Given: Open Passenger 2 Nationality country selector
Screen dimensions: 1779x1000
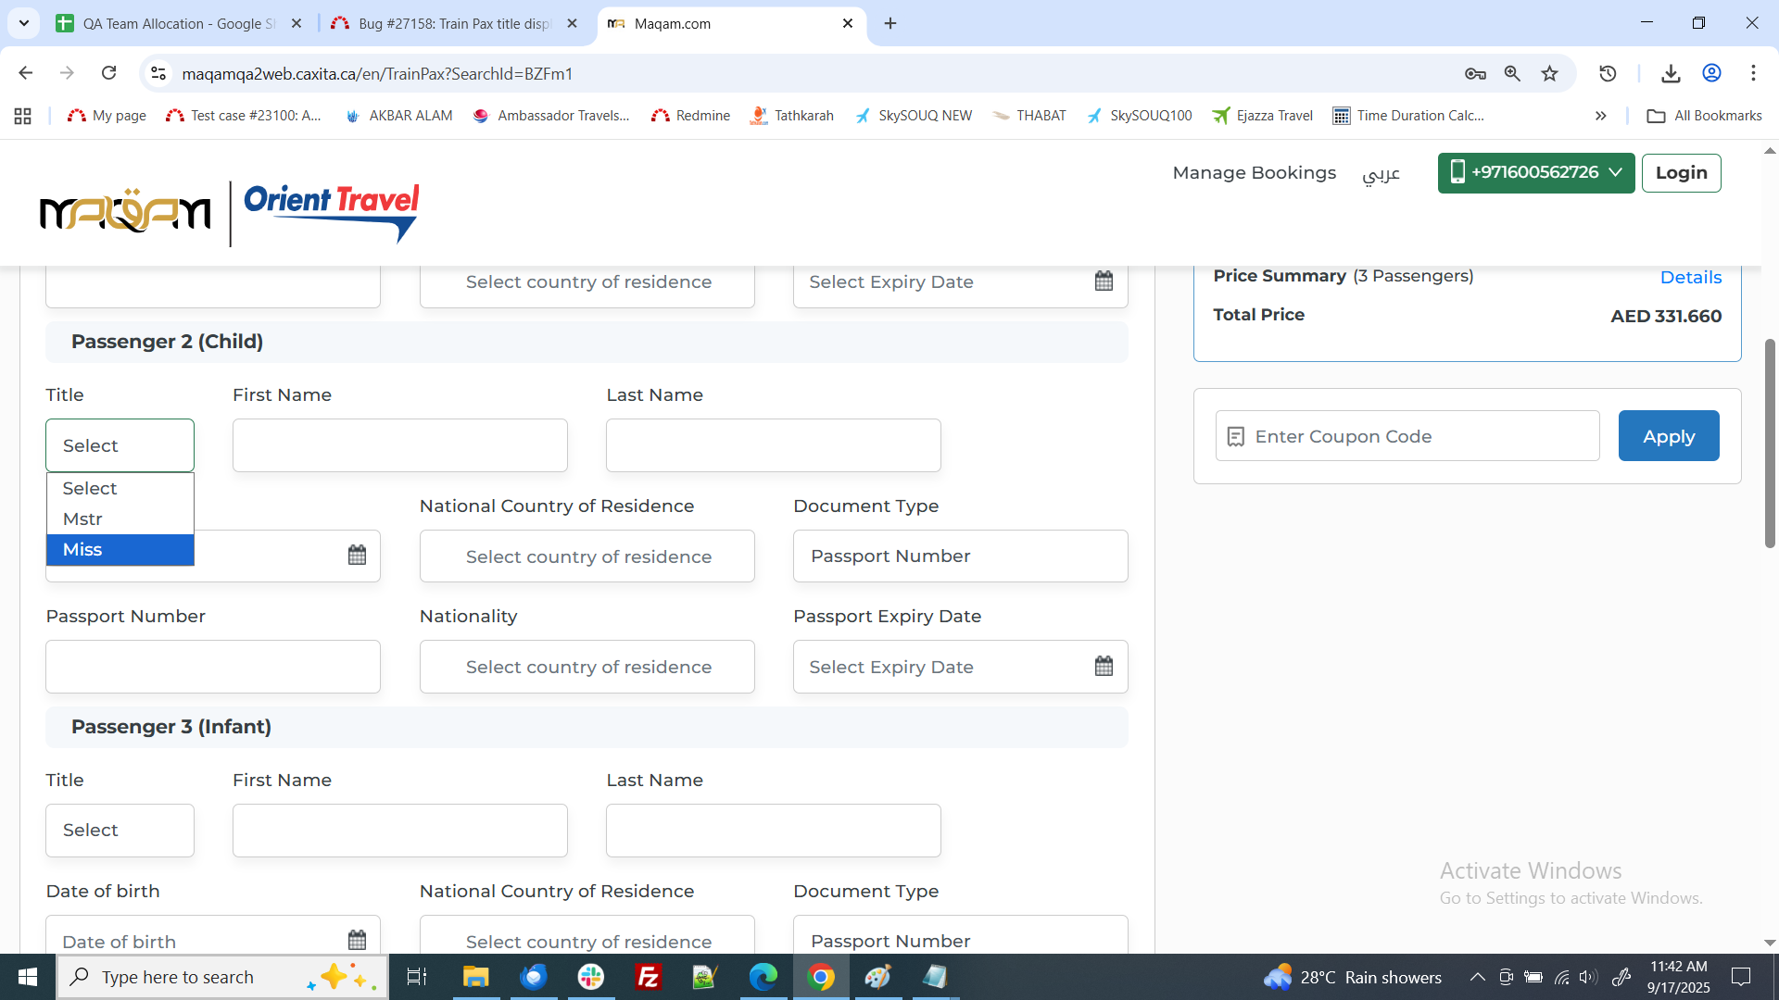Looking at the screenshot, I should (587, 668).
